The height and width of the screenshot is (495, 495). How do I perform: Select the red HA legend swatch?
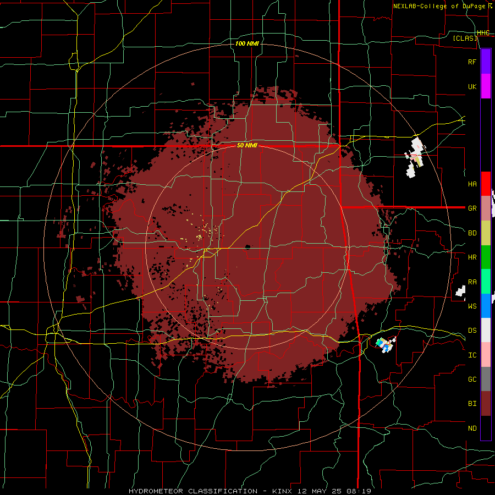pyautogui.click(x=486, y=184)
